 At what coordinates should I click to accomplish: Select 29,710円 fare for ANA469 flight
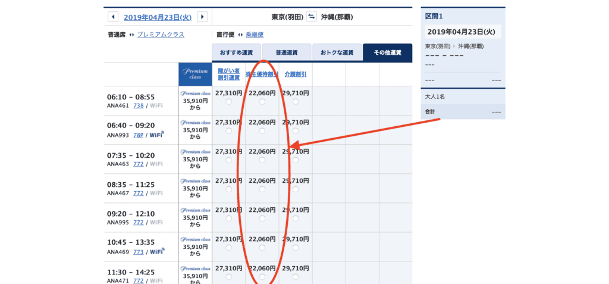[296, 248]
